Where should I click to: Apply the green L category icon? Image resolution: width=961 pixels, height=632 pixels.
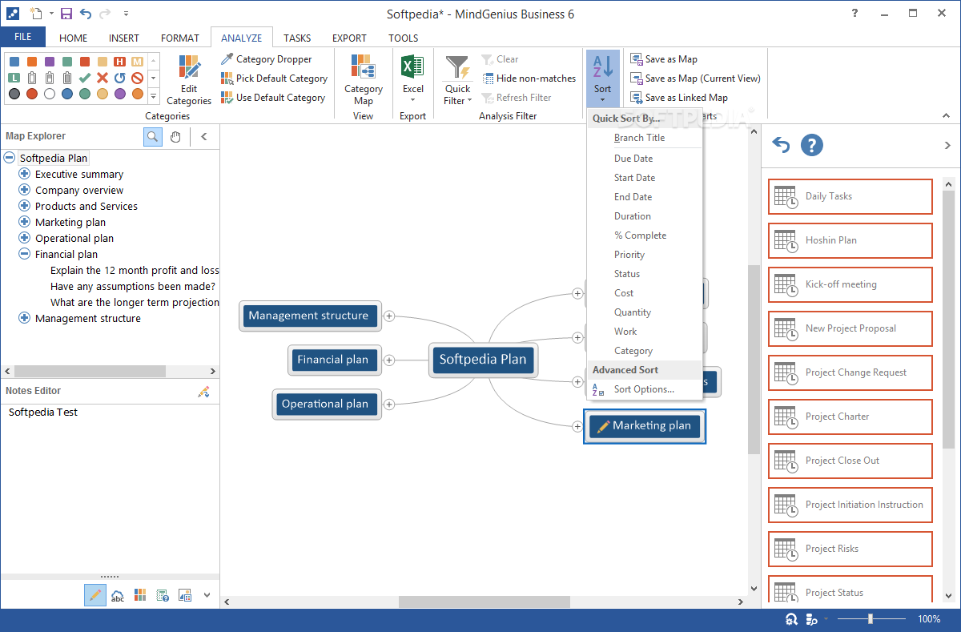[14, 78]
